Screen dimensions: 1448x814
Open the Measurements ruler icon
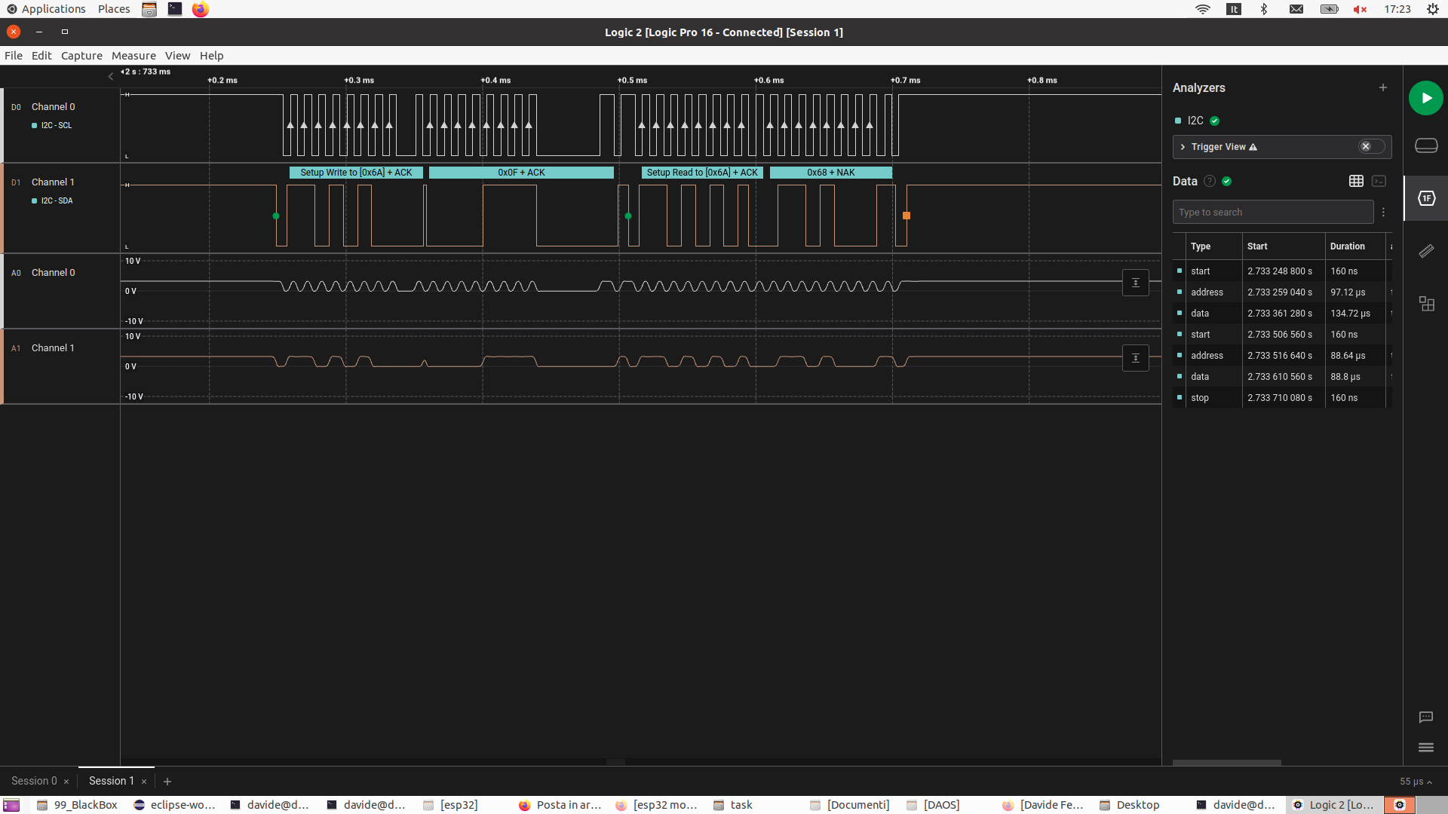click(x=1427, y=250)
